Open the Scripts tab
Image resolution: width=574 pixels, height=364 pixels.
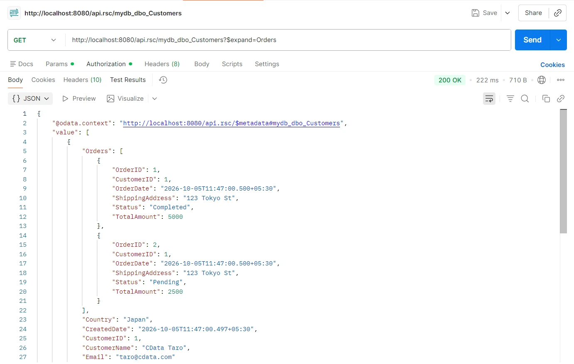tap(232, 64)
